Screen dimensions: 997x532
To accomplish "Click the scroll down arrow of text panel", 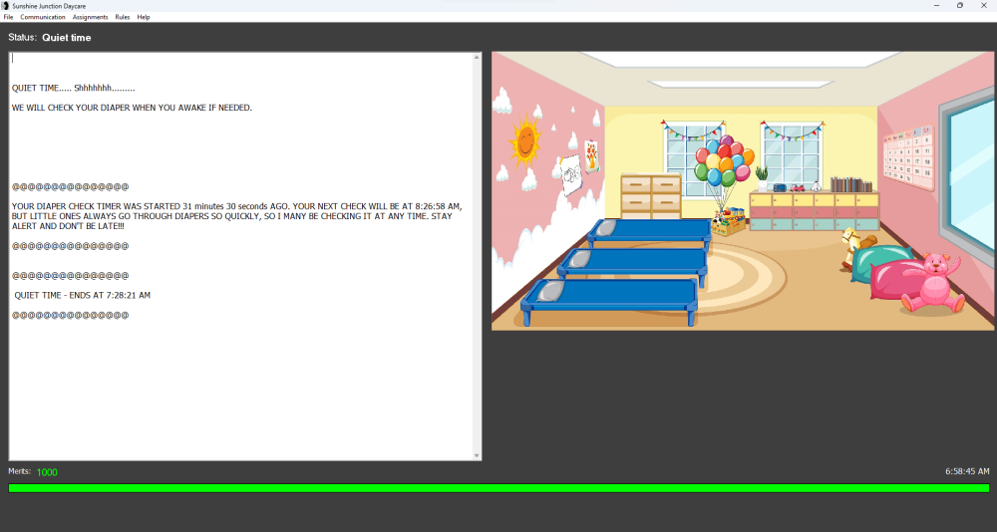I will [477, 455].
